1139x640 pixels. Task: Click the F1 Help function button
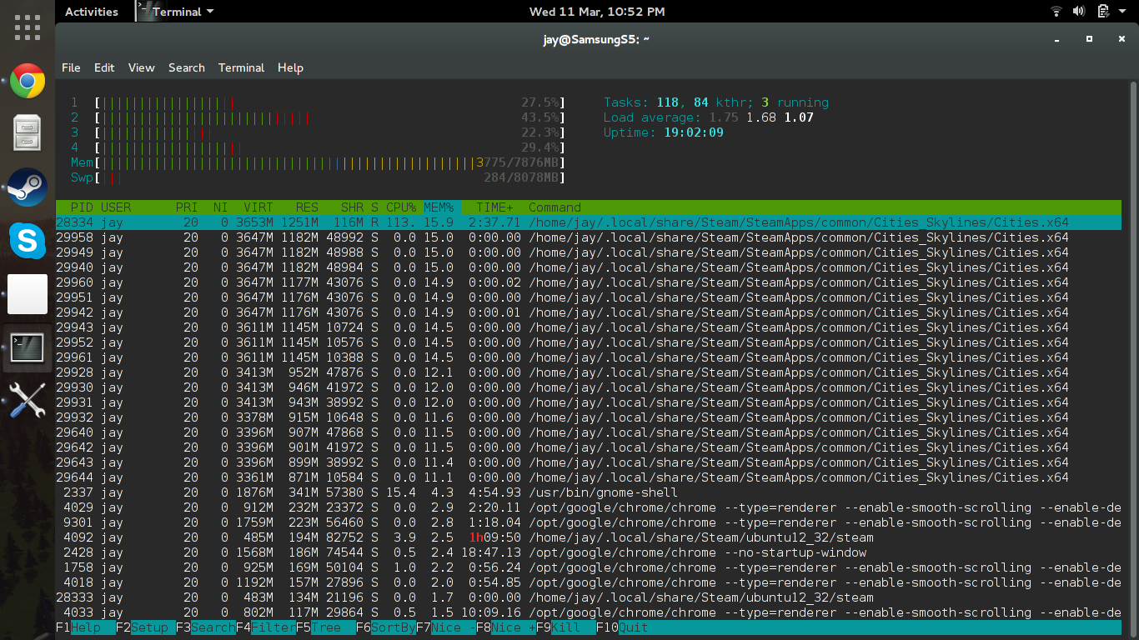click(86, 627)
